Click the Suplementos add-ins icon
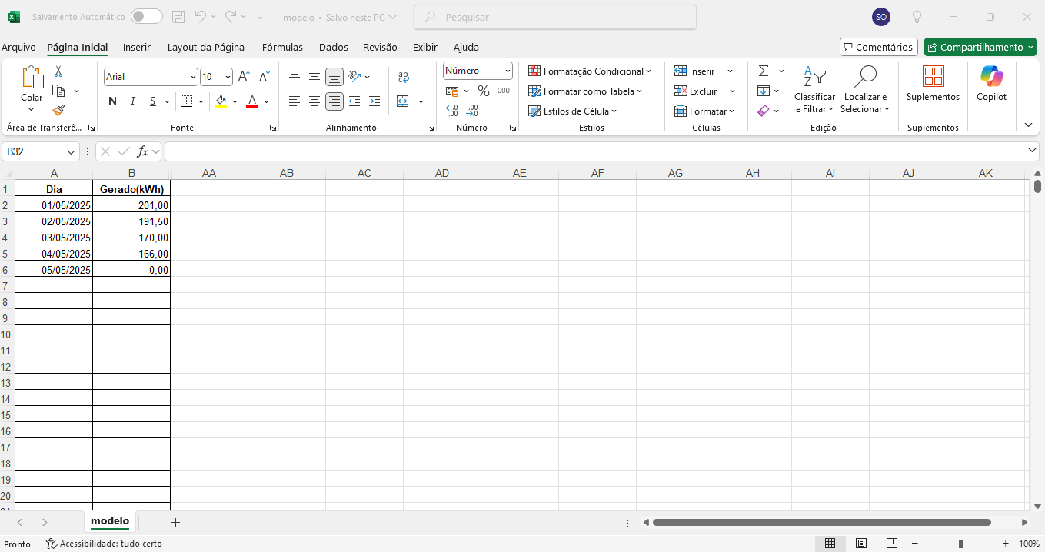This screenshot has width=1045, height=552. (933, 84)
